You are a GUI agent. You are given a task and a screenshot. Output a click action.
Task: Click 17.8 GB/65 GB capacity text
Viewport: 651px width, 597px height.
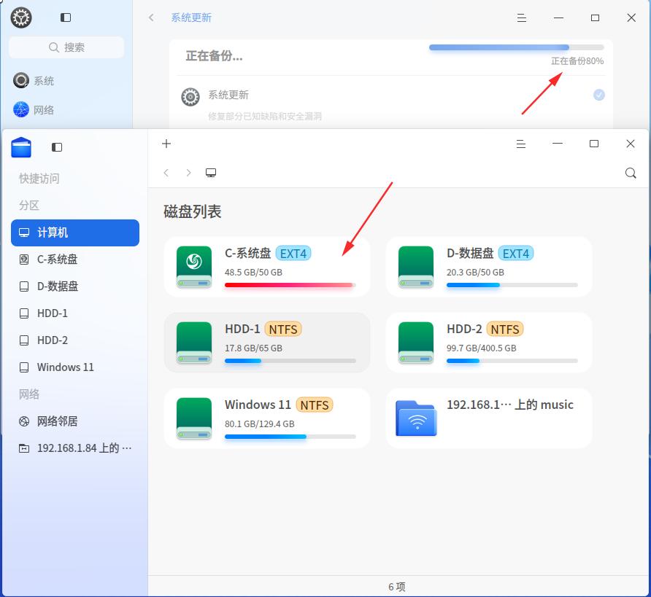pyautogui.click(x=253, y=348)
